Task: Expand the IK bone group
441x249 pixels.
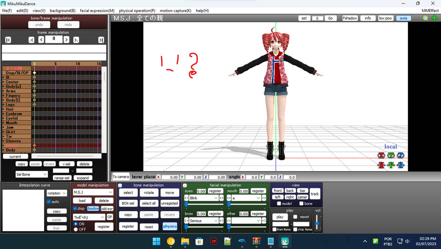Action: pos(3,77)
